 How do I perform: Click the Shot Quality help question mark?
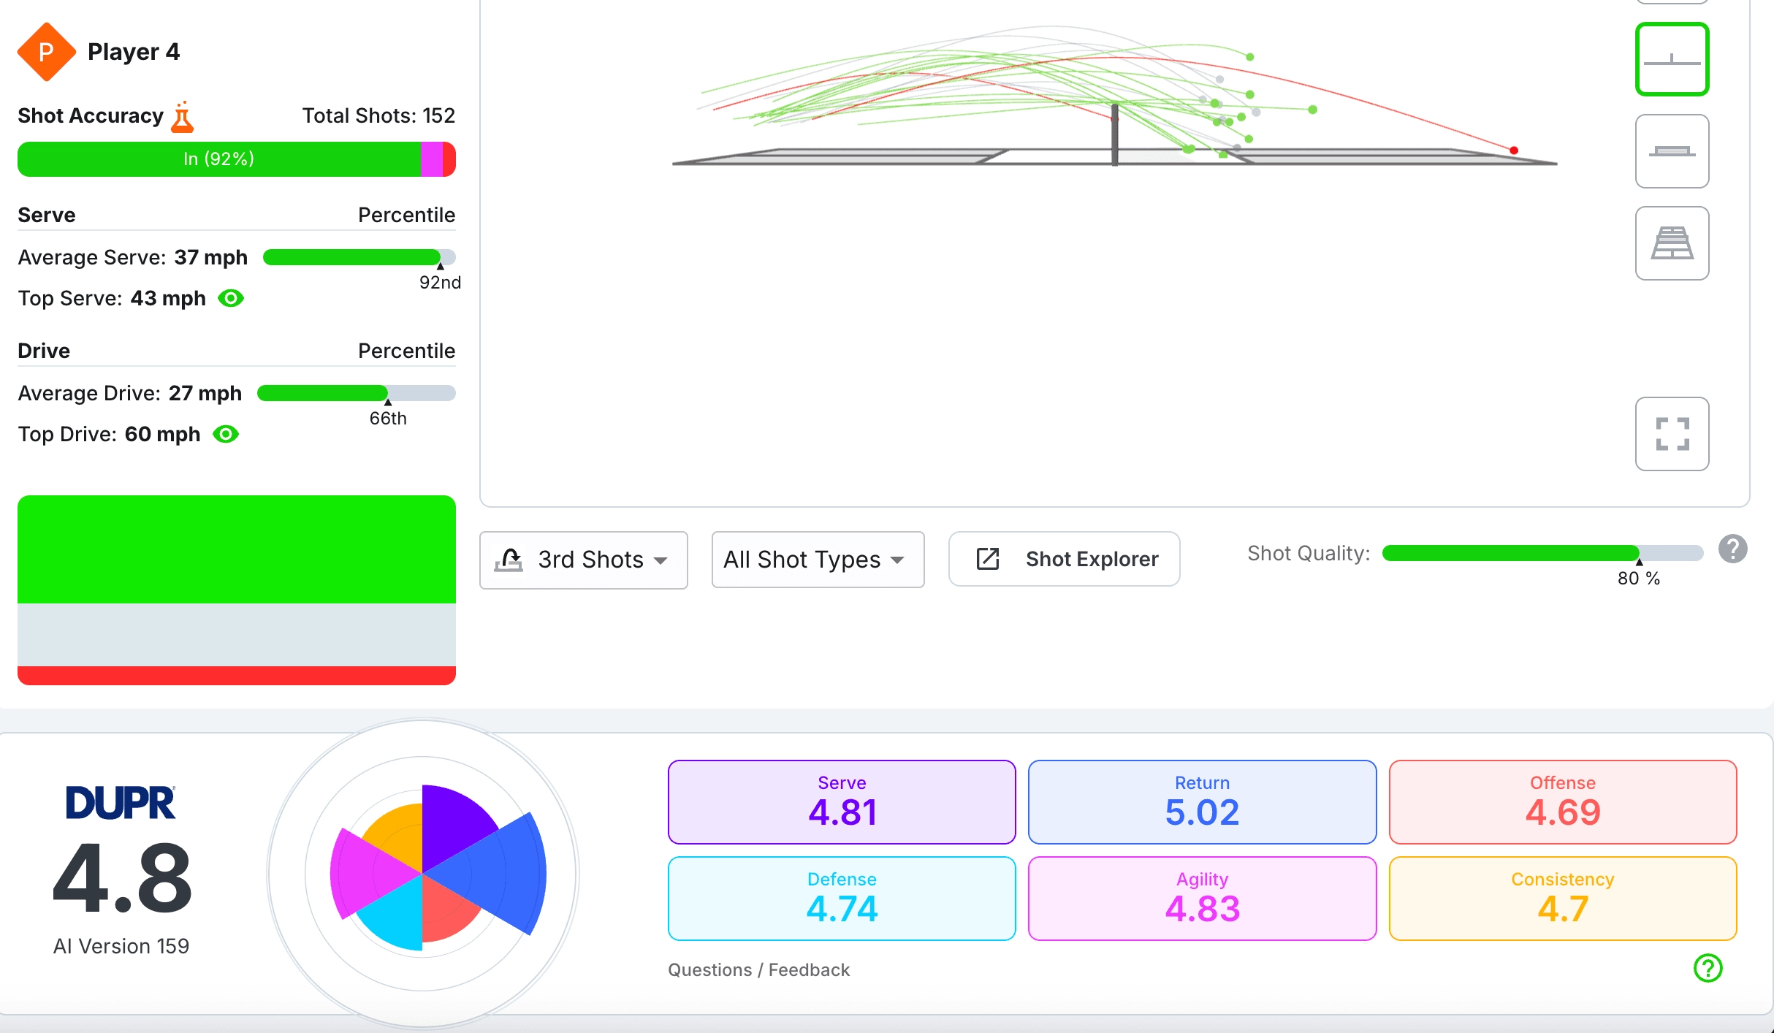coord(1732,549)
